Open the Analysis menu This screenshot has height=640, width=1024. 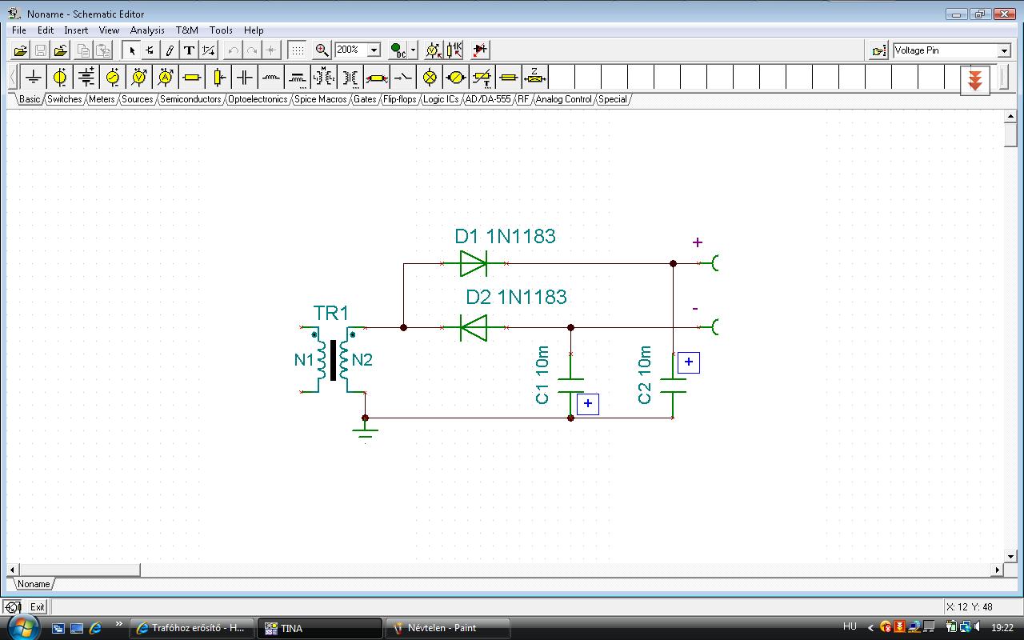(147, 30)
